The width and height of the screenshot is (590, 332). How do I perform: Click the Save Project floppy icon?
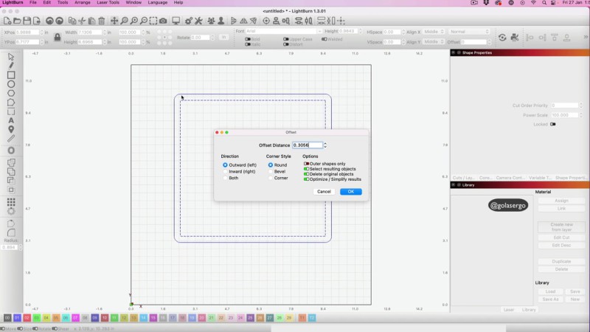click(x=27, y=20)
